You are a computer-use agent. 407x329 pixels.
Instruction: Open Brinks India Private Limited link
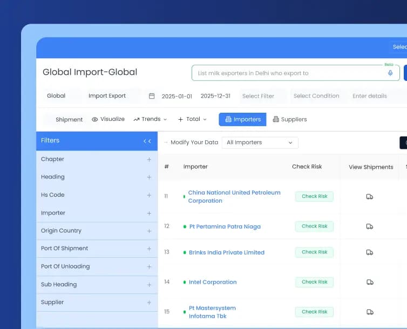tap(227, 252)
